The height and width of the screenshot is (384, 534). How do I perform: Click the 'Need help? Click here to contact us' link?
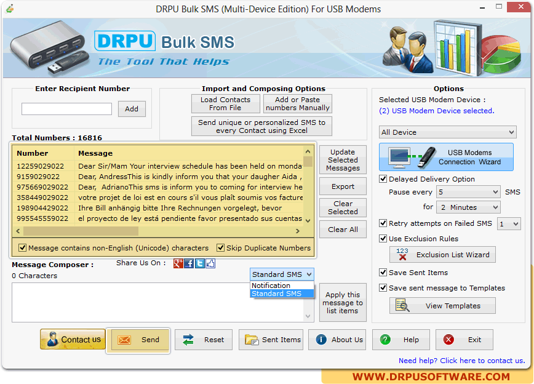coord(461,361)
